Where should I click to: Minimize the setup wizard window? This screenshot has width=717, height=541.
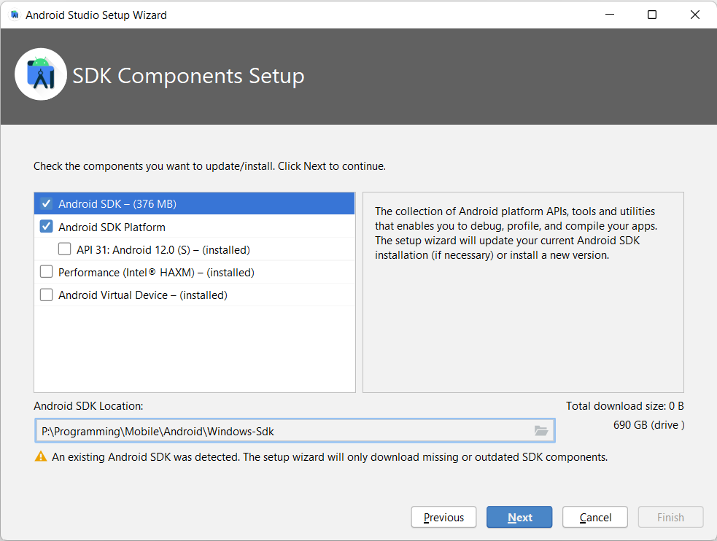click(x=609, y=14)
